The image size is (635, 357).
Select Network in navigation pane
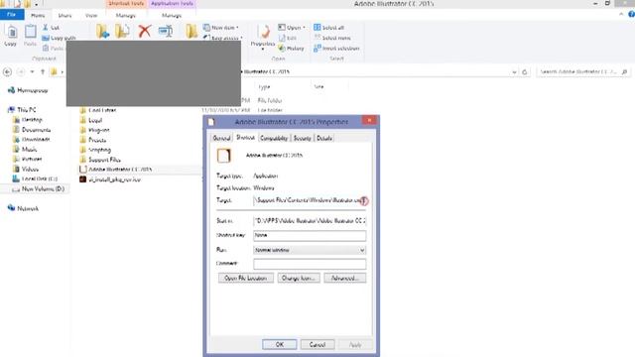[x=23, y=208]
